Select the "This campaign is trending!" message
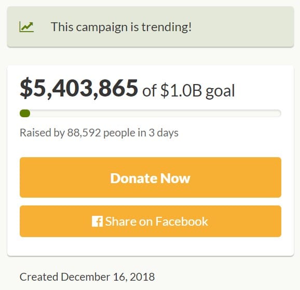Image resolution: width=300 pixels, height=290 pixels. point(121,27)
